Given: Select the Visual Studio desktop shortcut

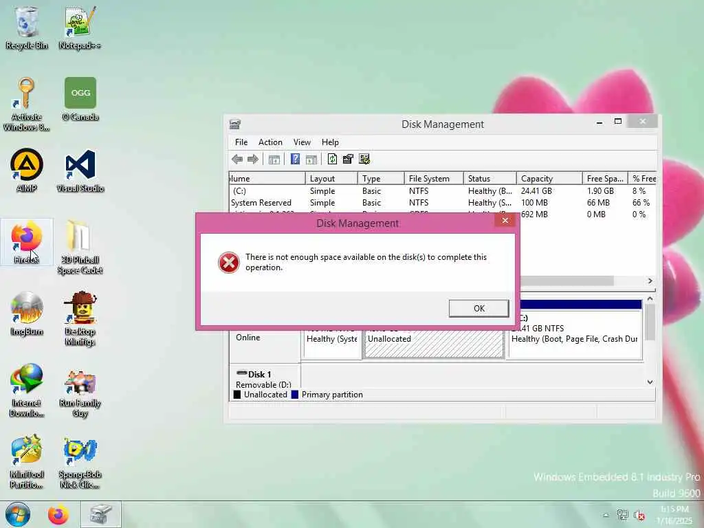Looking at the screenshot, I should click(x=80, y=171).
